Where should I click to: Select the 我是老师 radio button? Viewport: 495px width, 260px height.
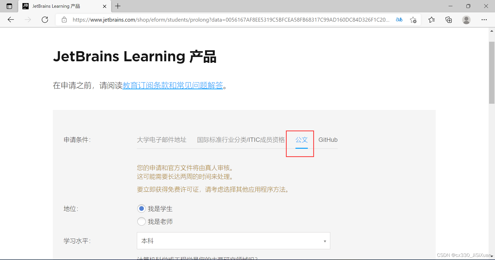(x=142, y=221)
